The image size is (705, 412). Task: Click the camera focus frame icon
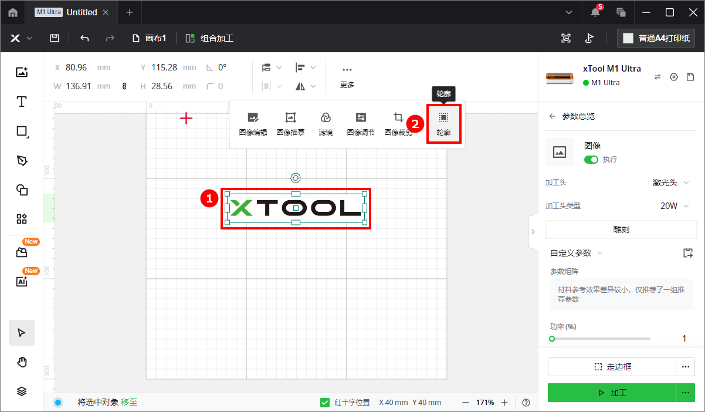click(x=566, y=38)
